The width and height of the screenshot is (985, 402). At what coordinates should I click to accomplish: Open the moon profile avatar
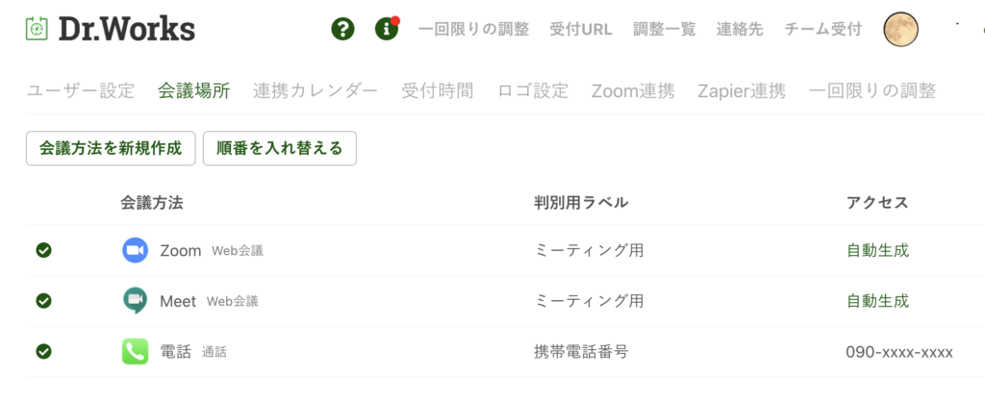(900, 30)
